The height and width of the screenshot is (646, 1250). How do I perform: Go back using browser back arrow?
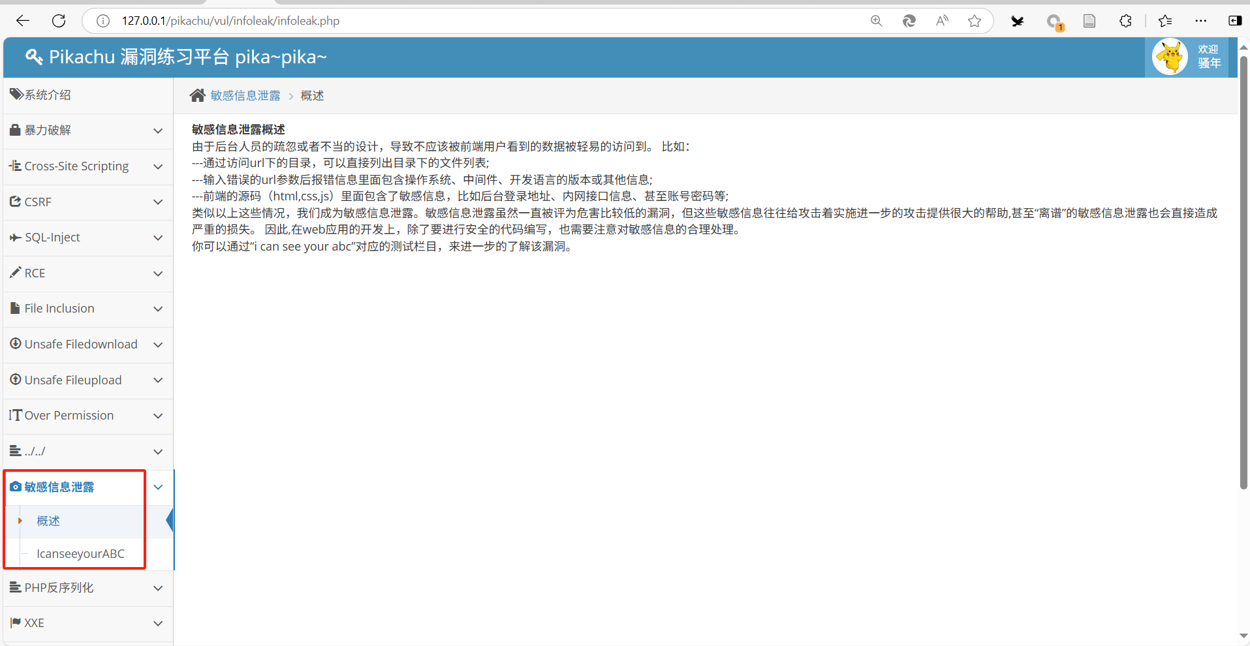23,21
